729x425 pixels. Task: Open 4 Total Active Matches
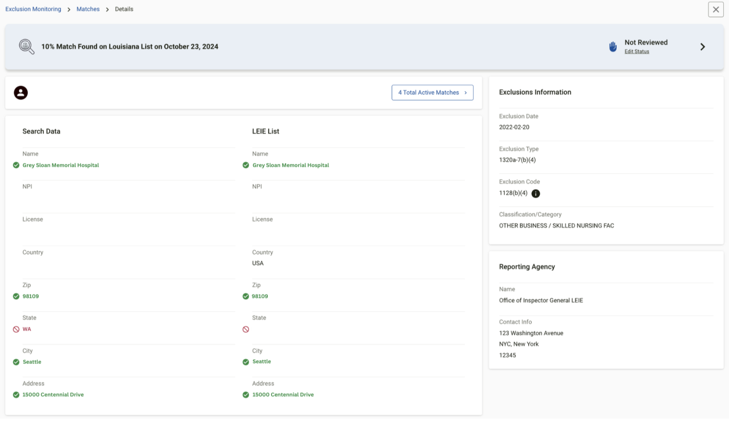point(432,93)
